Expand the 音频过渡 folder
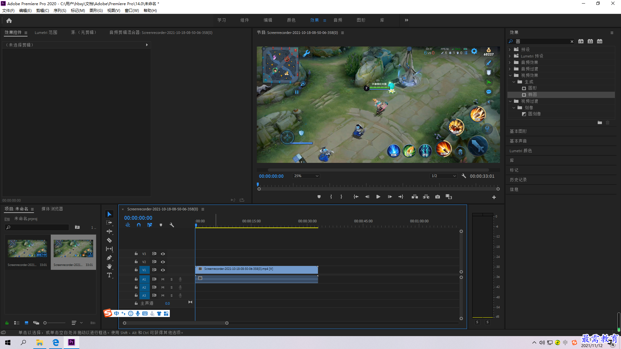This screenshot has width=621, height=349. tap(510, 69)
